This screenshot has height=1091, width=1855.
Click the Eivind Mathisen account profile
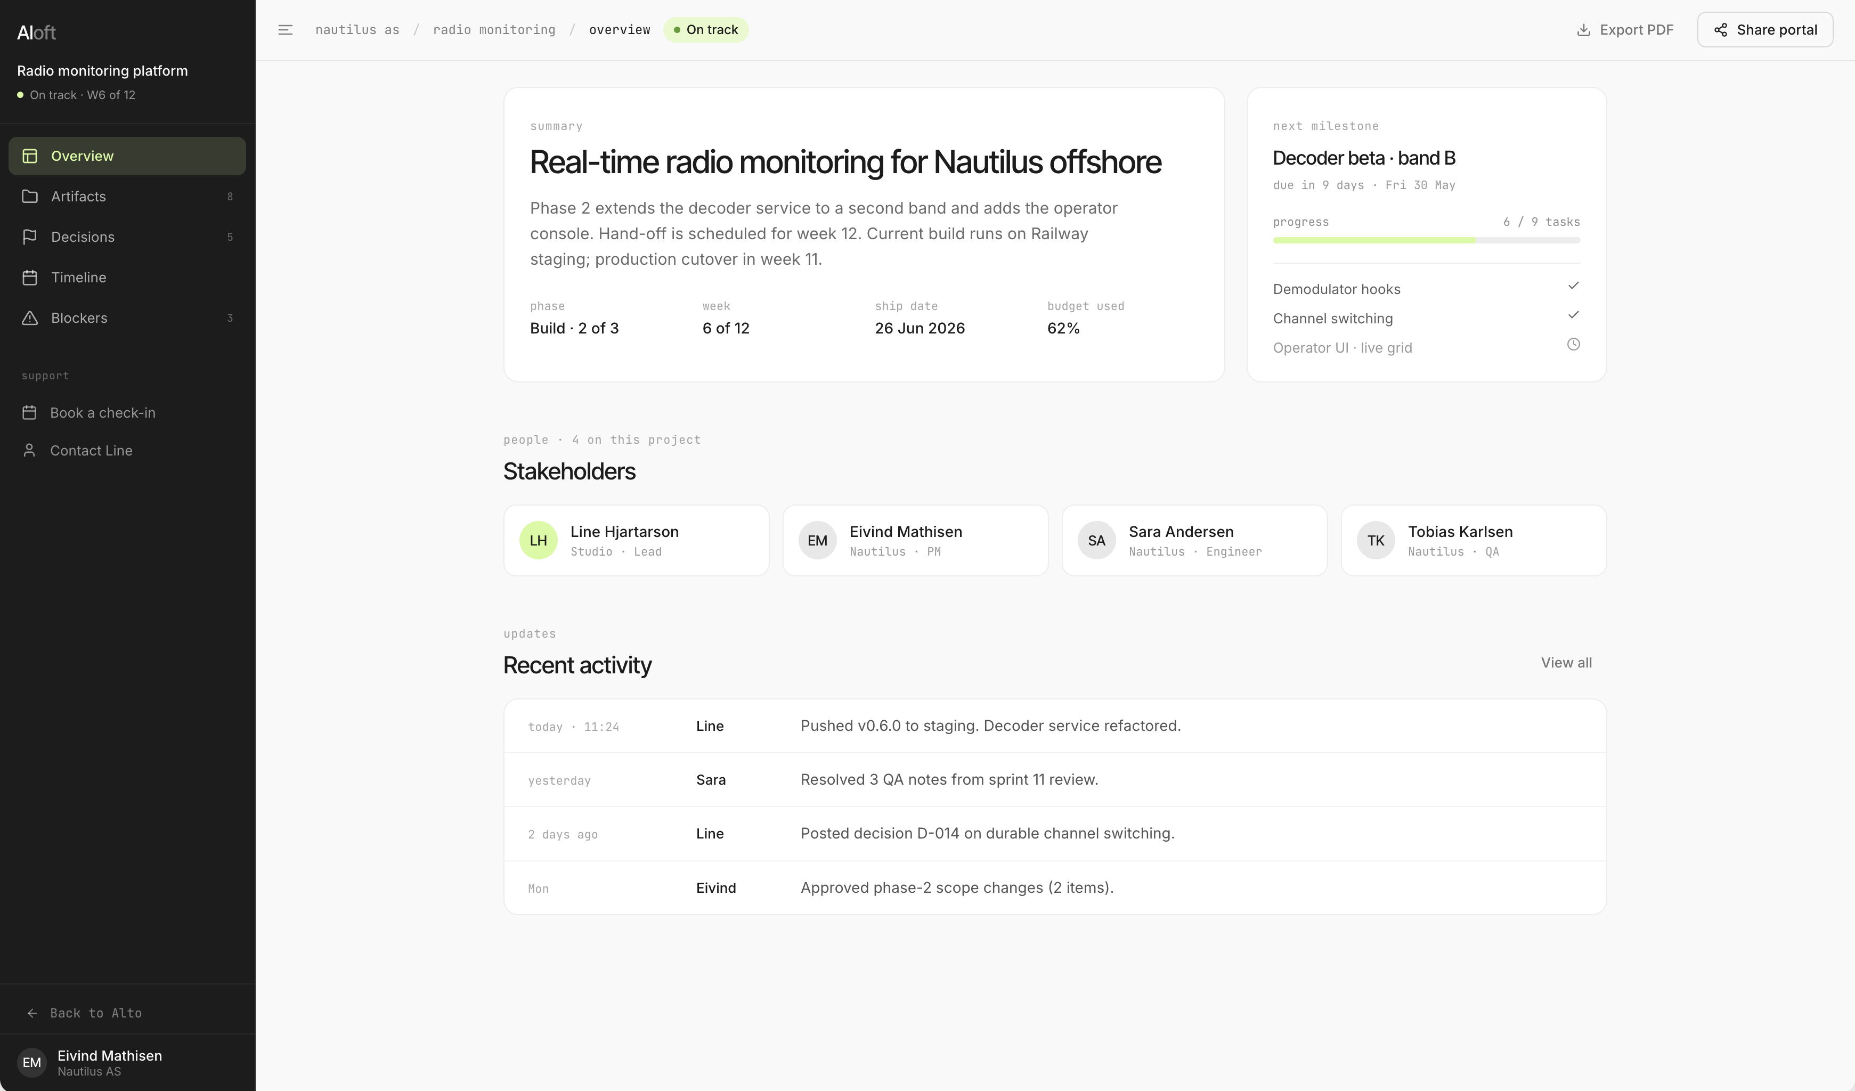point(127,1062)
